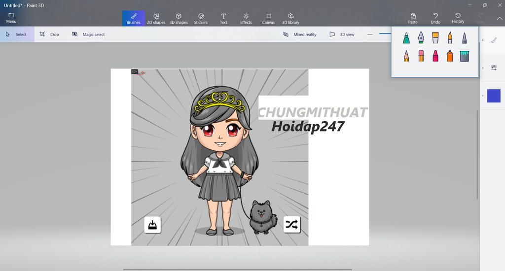The height and width of the screenshot is (271, 505).
Task: Open the History panel
Action: coord(458,18)
